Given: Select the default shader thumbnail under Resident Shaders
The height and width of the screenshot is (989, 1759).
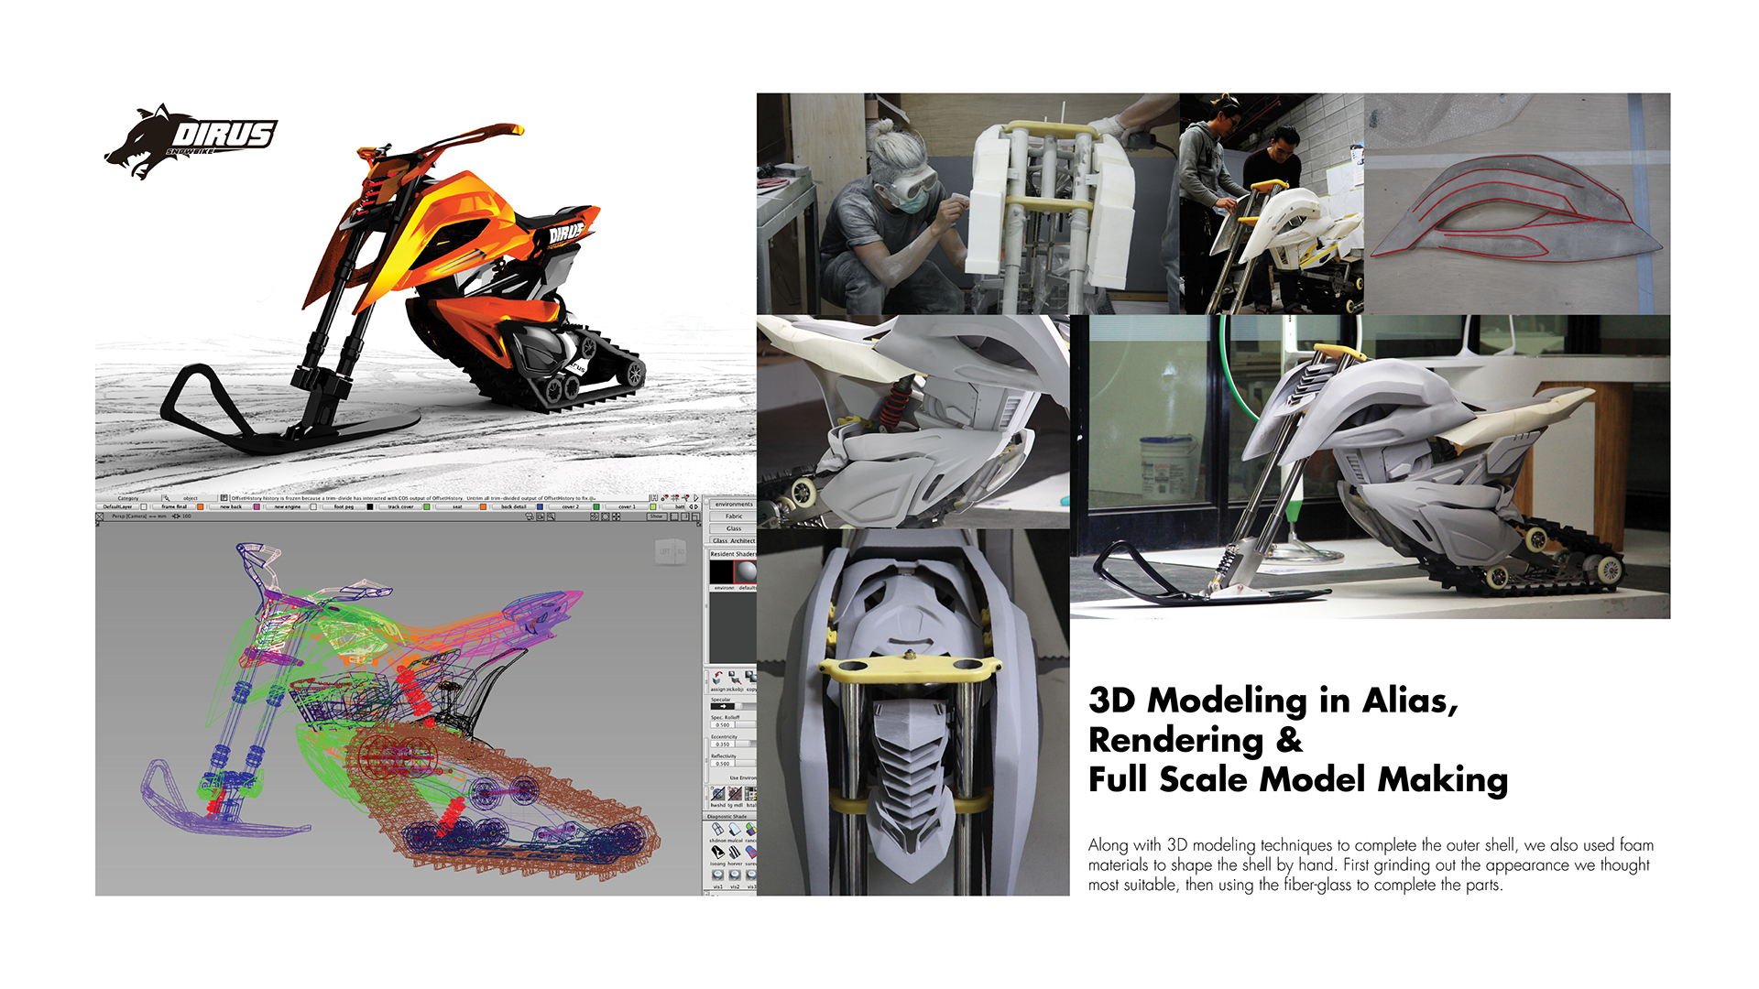Looking at the screenshot, I should click(748, 573).
